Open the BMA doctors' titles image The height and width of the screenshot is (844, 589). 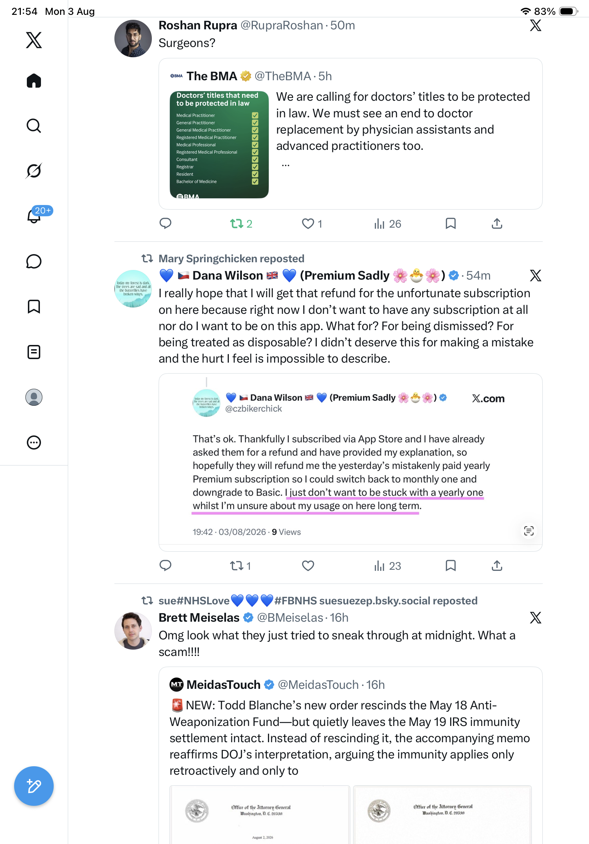coord(219,145)
